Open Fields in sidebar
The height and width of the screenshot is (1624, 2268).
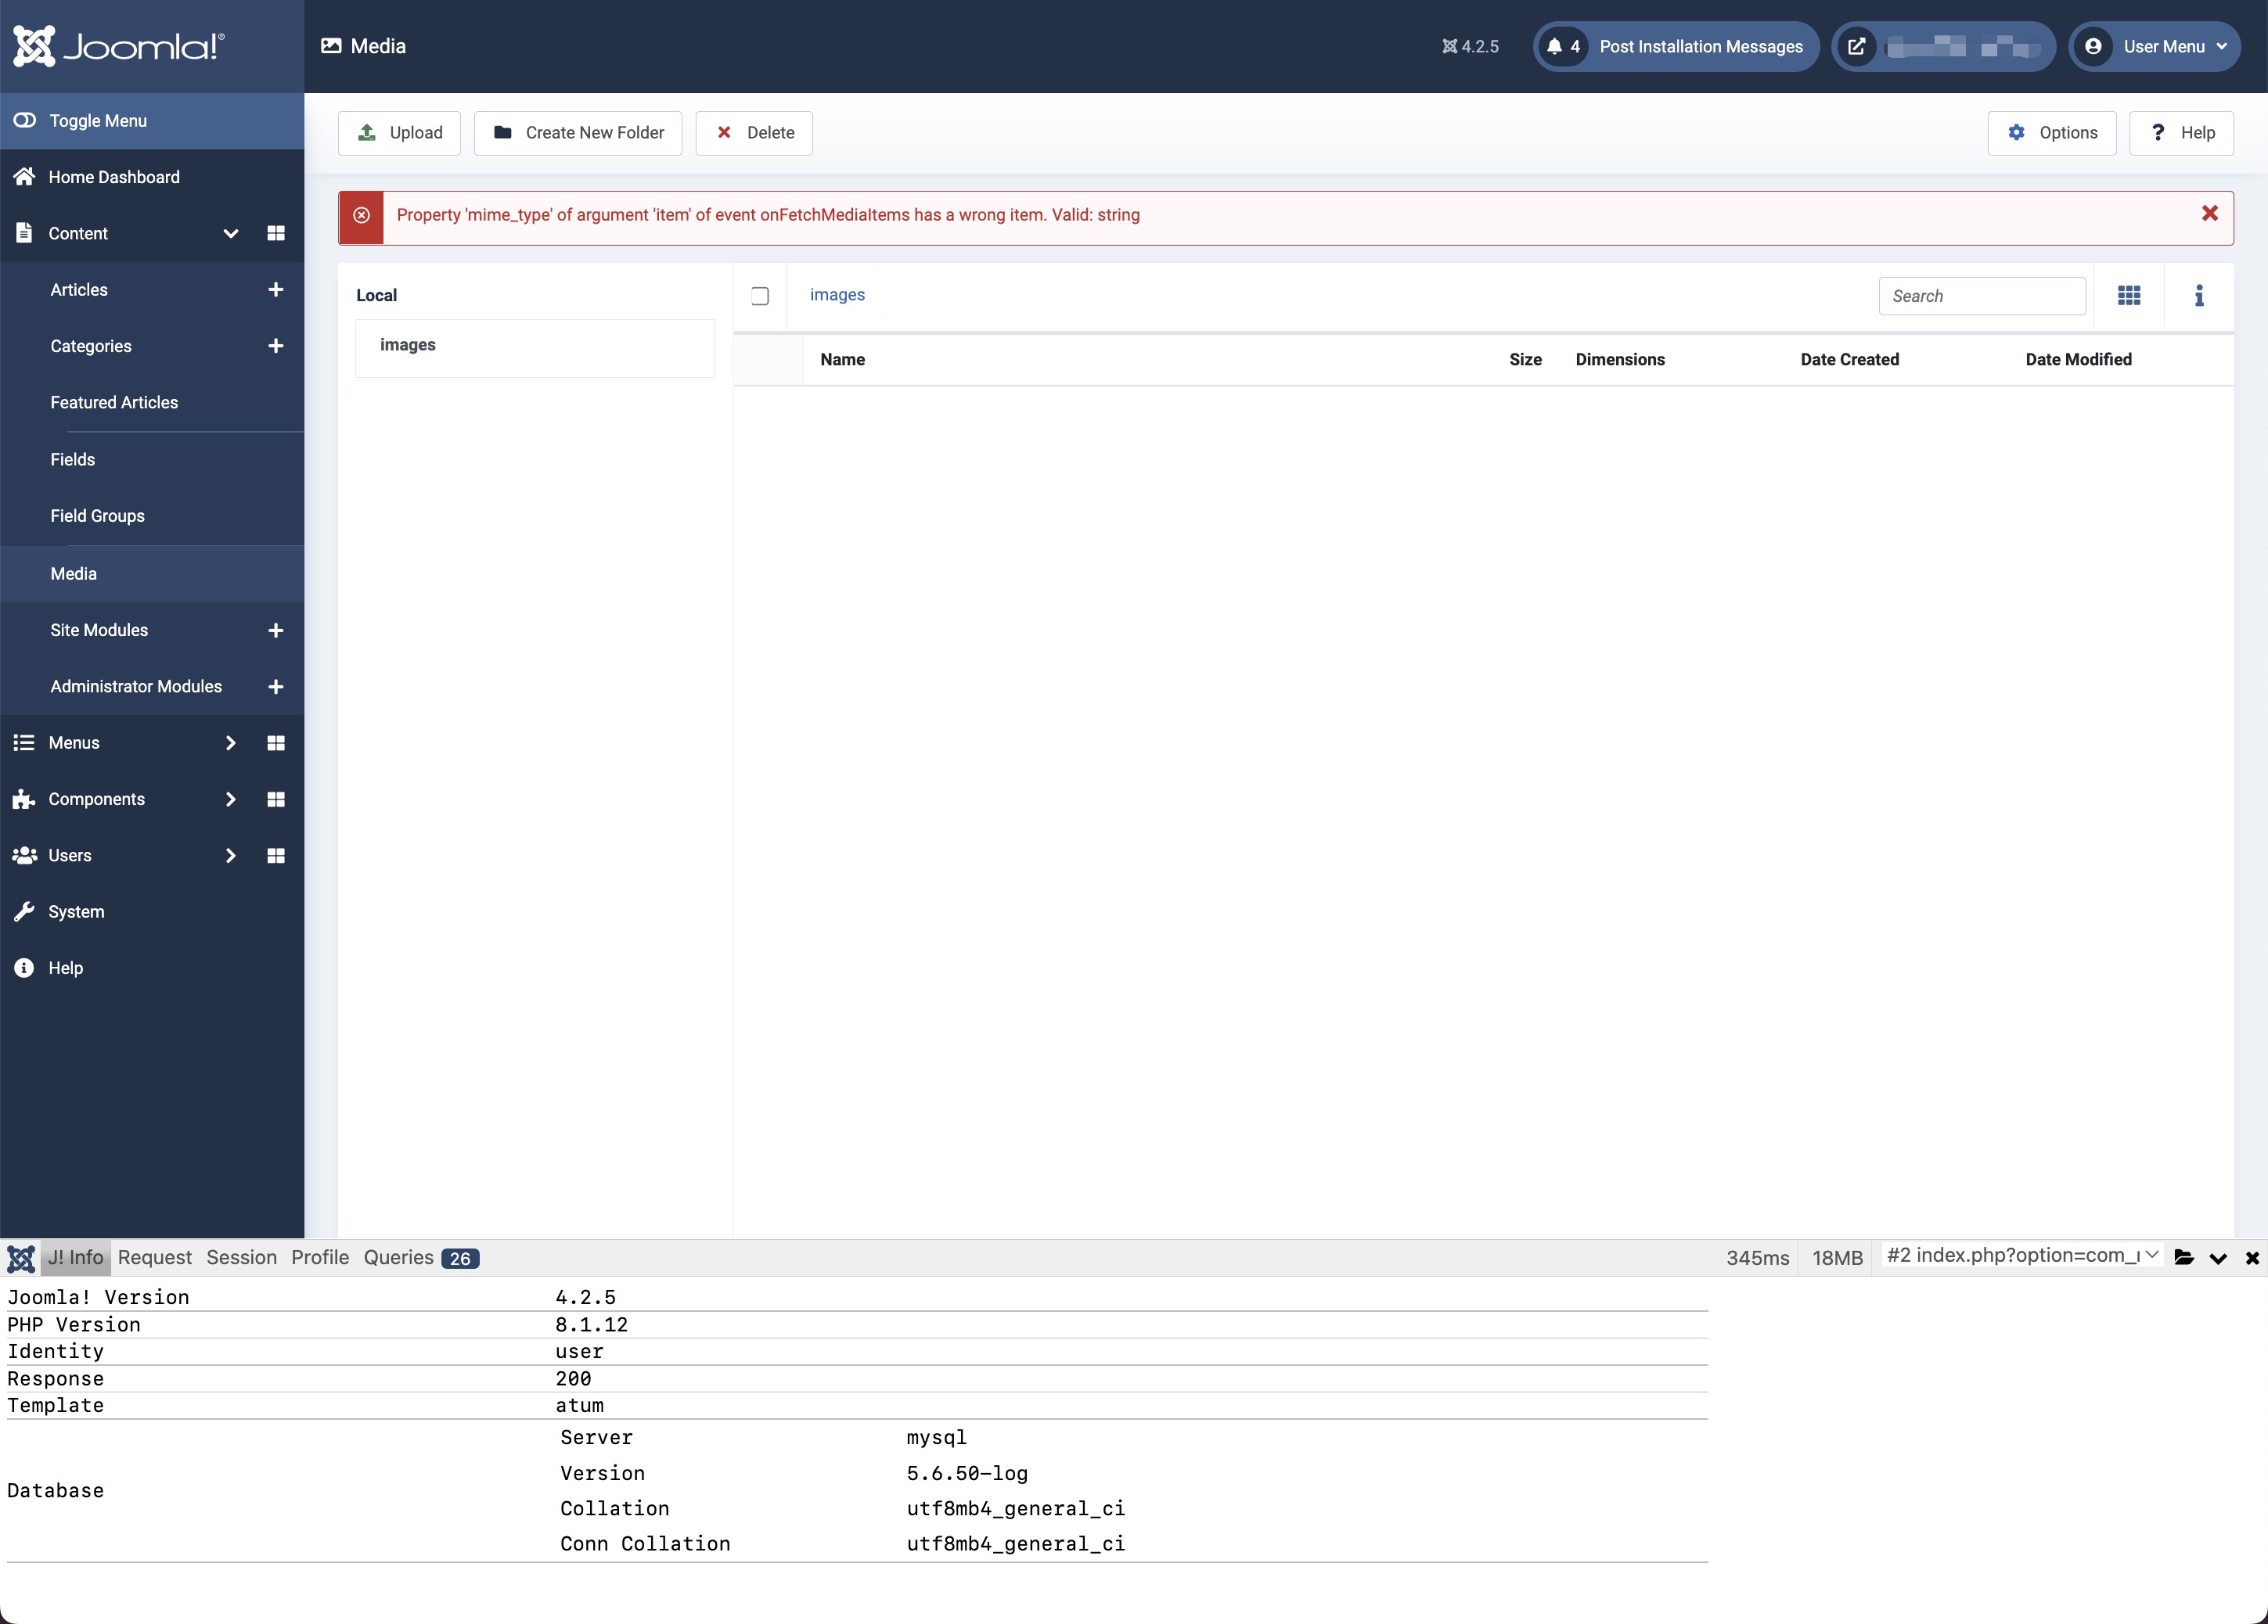click(x=73, y=458)
